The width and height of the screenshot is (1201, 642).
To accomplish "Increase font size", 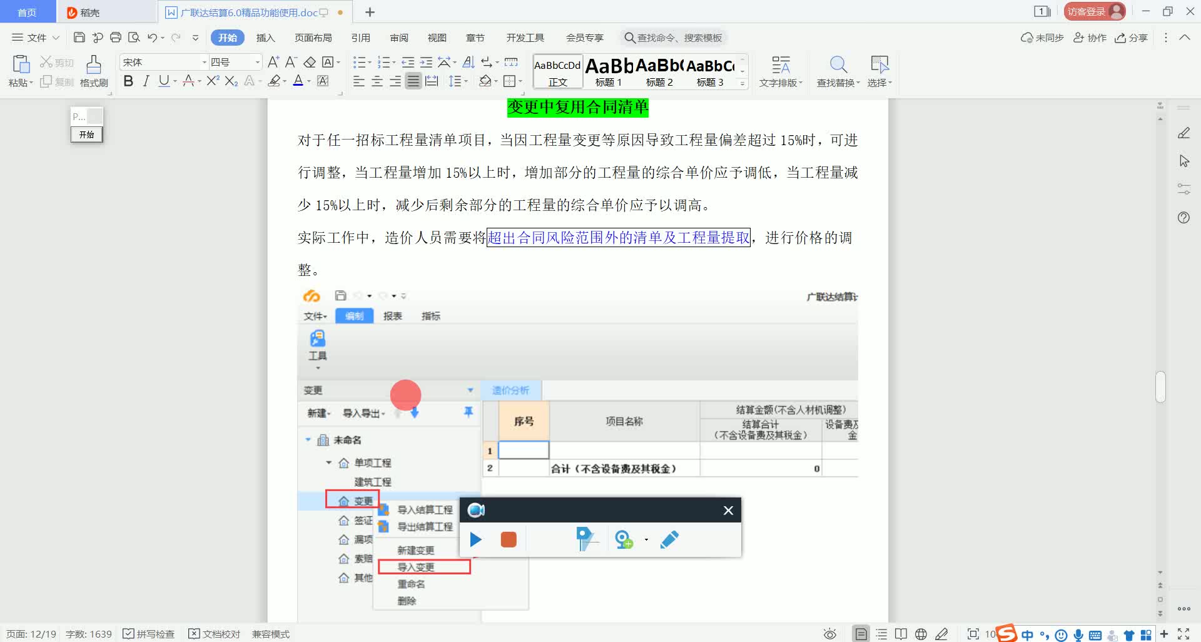I will pyautogui.click(x=273, y=62).
